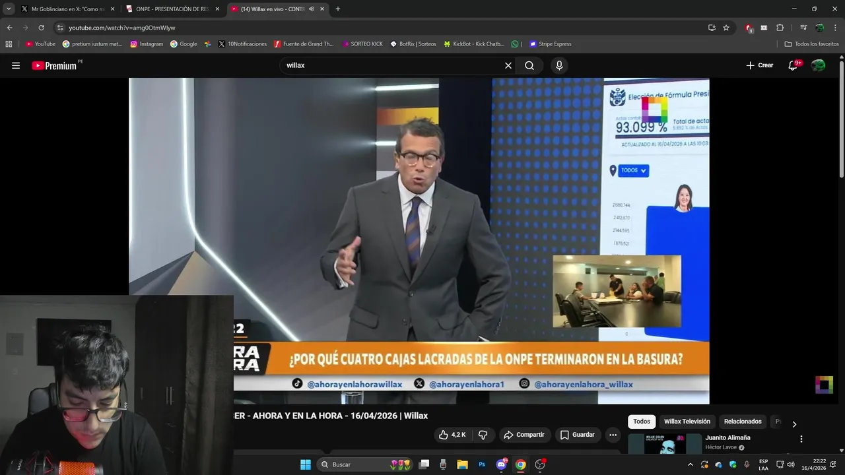Show hidden system tray icons
The image size is (845, 475).
point(691,464)
